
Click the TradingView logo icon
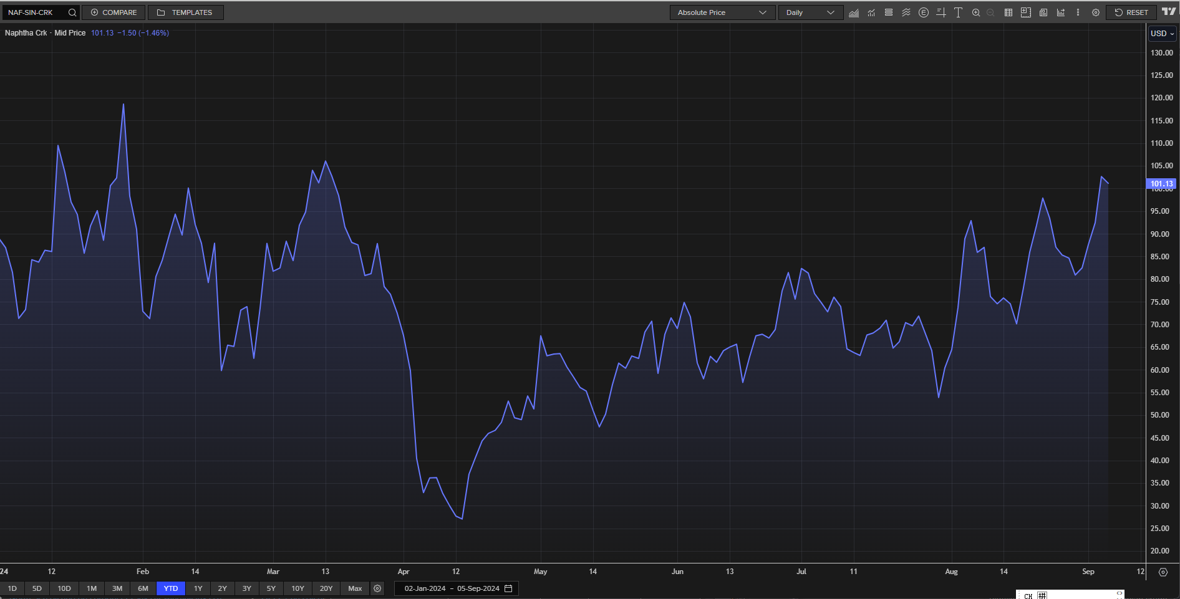1169,12
